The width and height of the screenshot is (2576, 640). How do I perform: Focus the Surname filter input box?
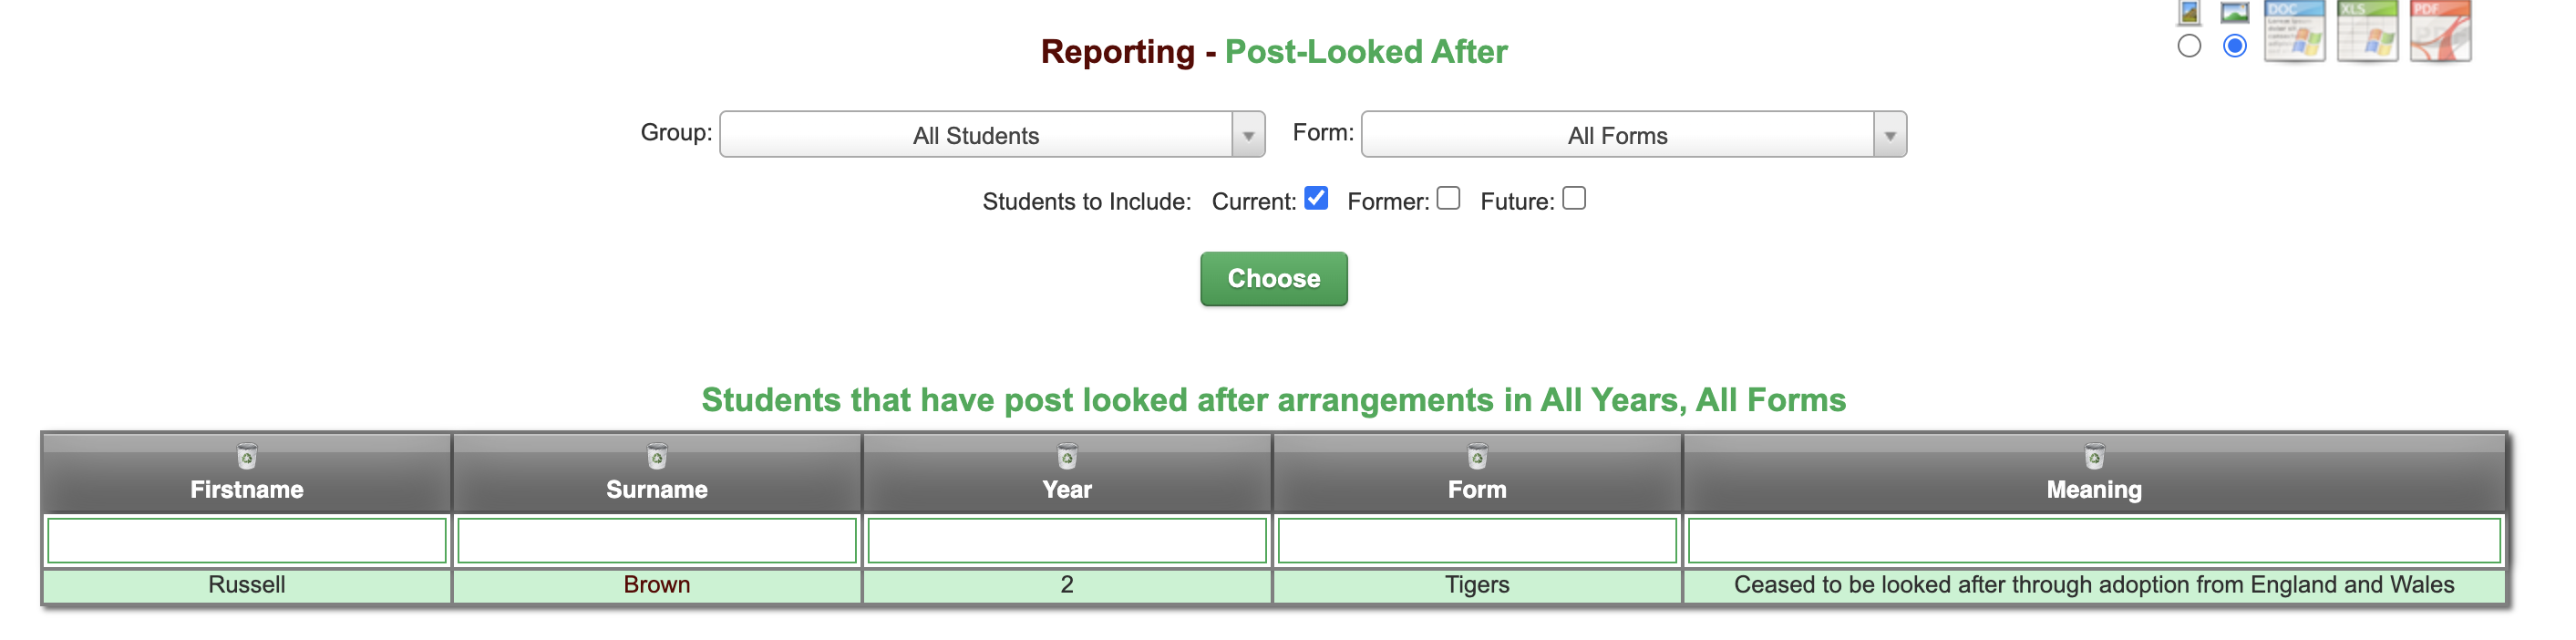coord(657,541)
